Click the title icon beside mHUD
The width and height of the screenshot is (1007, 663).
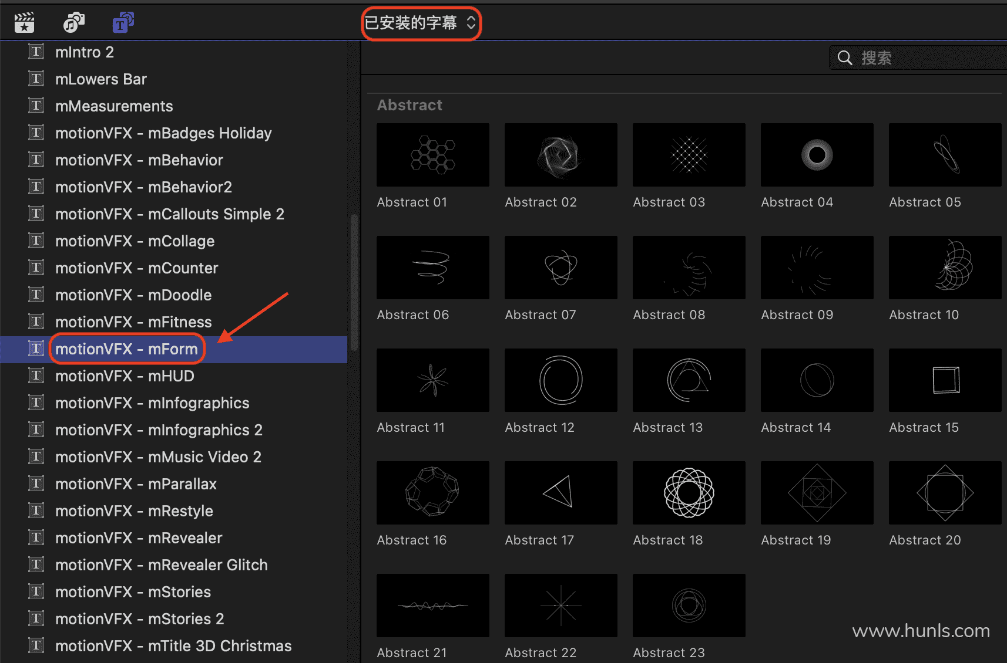pyautogui.click(x=36, y=376)
